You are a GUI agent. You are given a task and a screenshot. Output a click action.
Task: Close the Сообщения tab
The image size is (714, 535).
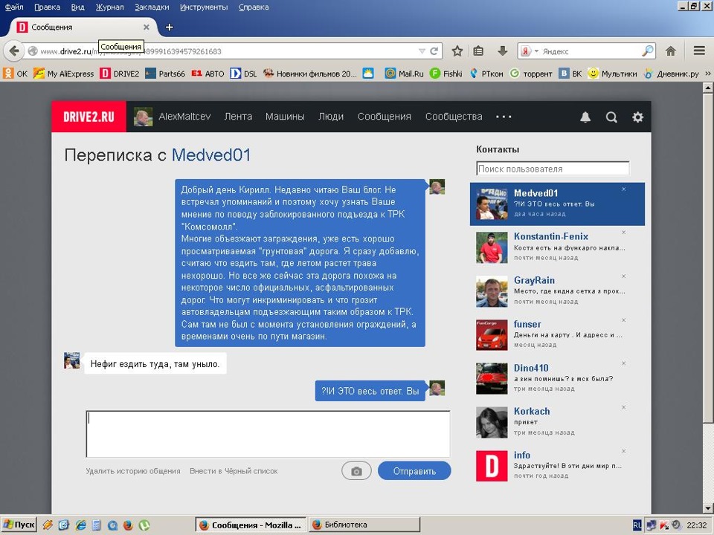click(x=147, y=27)
